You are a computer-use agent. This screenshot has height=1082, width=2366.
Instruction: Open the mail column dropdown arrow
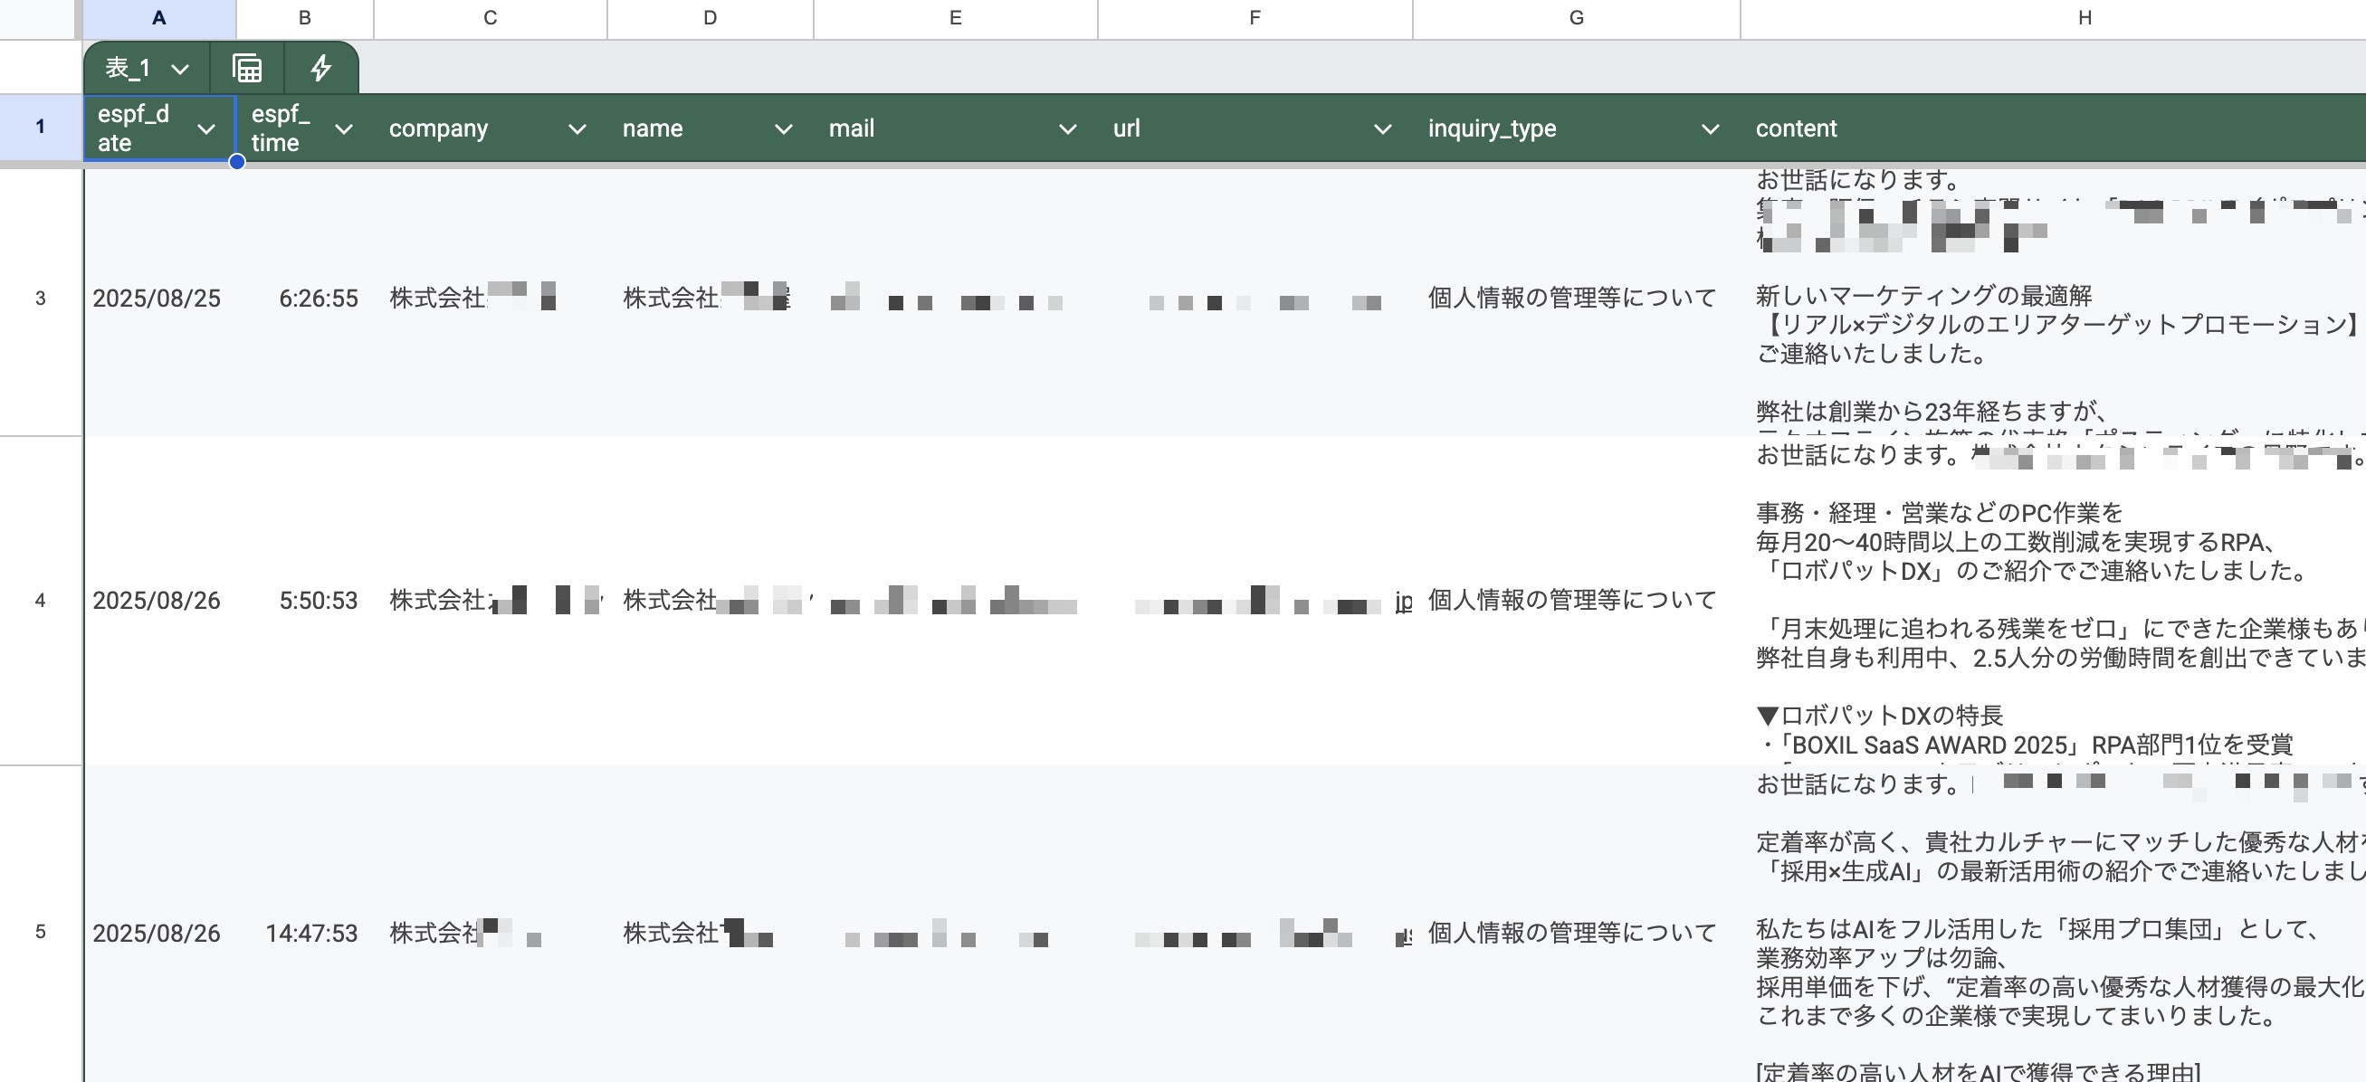coord(1067,129)
